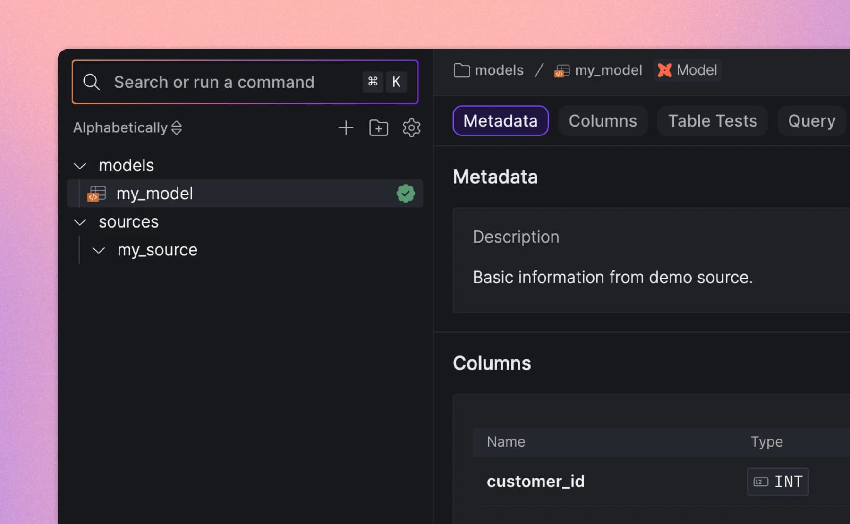Click 'Basic information from demo source.' text
Image resolution: width=850 pixels, height=524 pixels.
tap(612, 277)
